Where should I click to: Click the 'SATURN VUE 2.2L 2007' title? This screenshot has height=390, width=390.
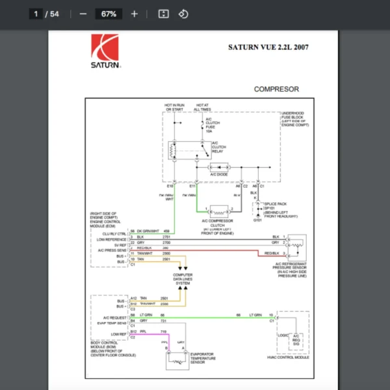[x=268, y=47]
